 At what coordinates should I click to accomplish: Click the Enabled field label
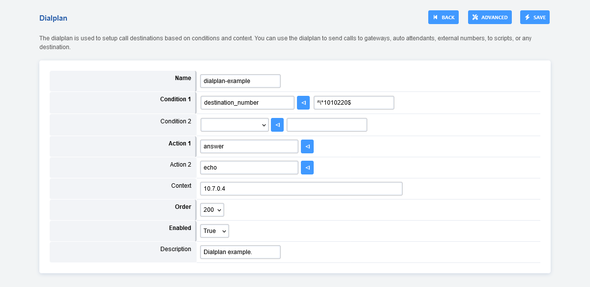180,228
